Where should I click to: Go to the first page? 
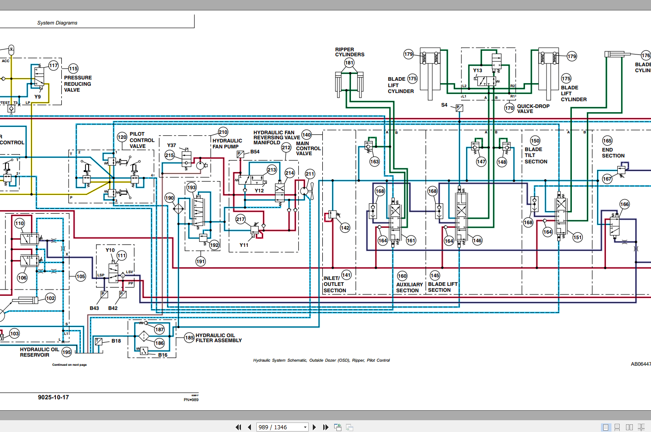[238, 427]
